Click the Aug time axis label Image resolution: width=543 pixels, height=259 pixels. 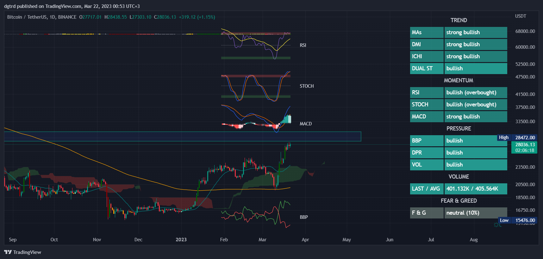[474, 240]
